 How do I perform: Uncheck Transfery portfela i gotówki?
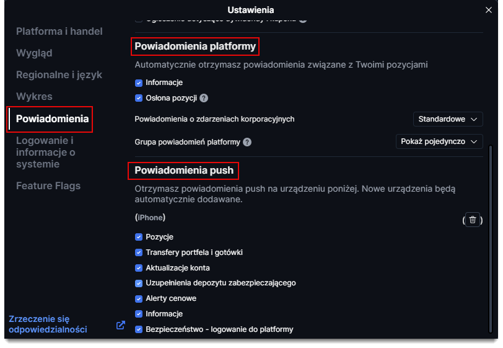pyautogui.click(x=139, y=252)
